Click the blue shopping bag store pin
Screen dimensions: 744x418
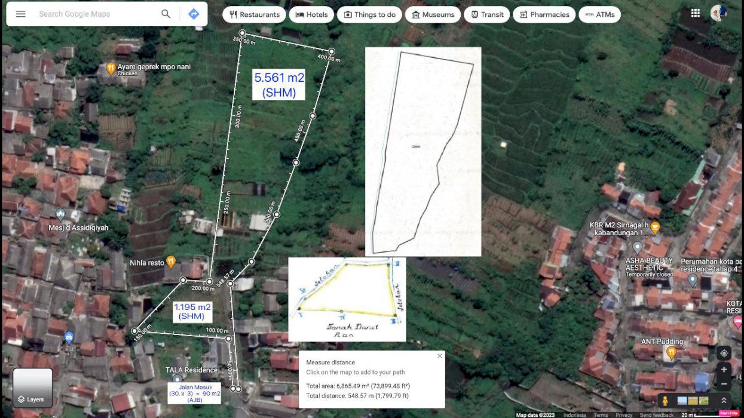(x=69, y=338)
